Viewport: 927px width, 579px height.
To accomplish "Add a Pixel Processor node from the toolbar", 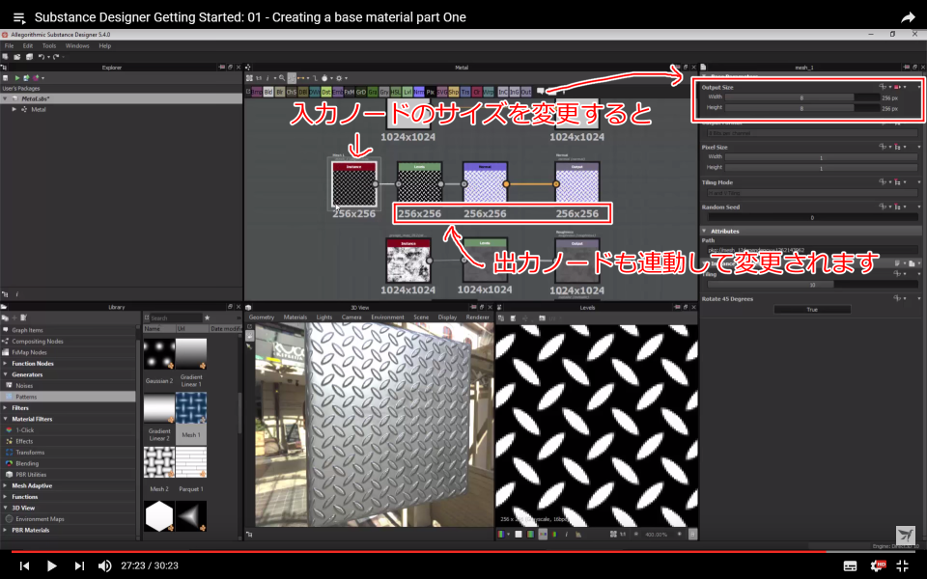I will (431, 93).
